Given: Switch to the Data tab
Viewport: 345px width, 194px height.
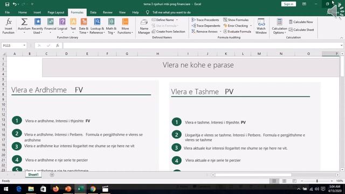Looking at the screenshot, I should pos(93,12).
